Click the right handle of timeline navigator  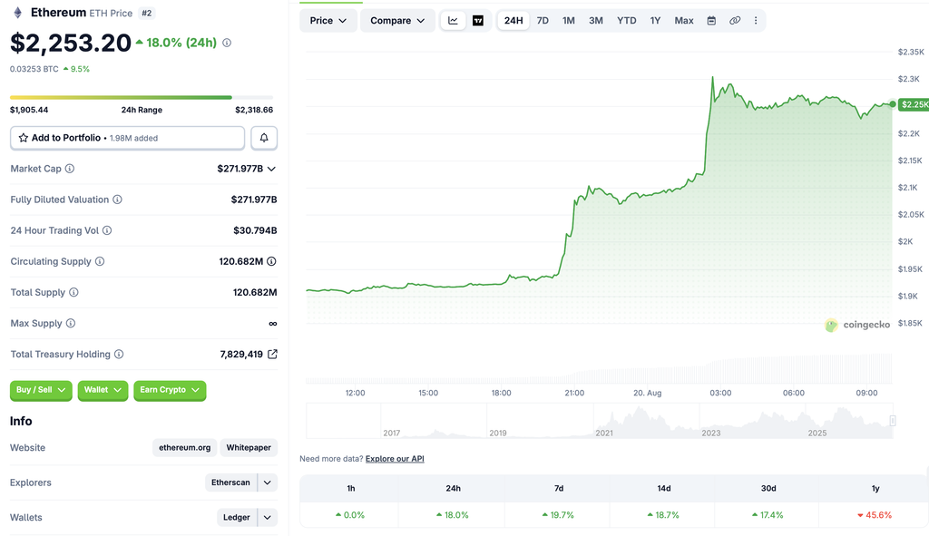pos(893,421)
